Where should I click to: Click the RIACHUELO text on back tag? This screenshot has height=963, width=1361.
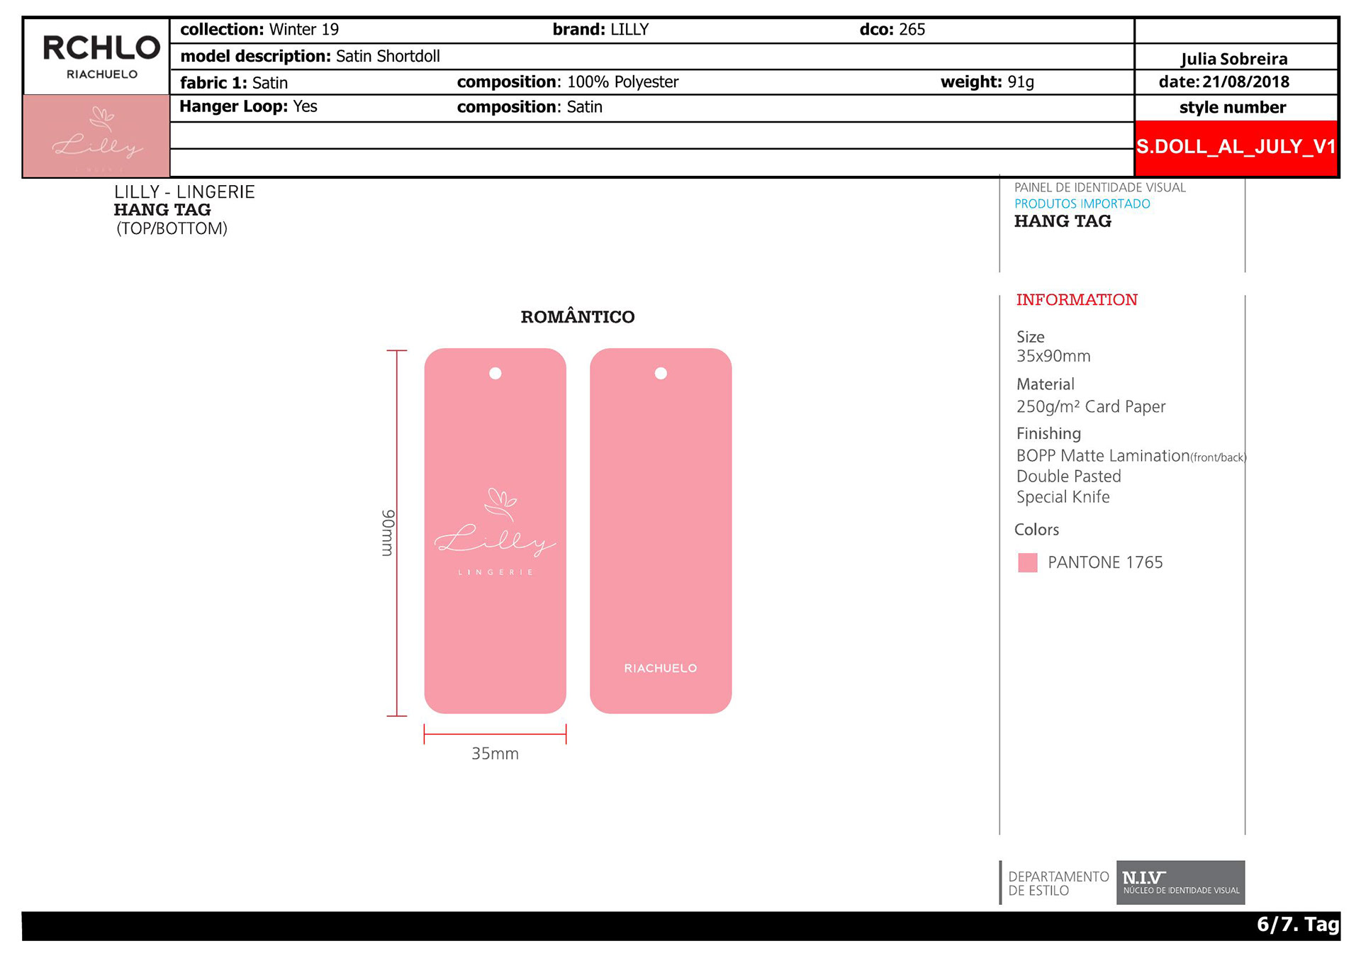pyautogui.click(x=660, y=668)
